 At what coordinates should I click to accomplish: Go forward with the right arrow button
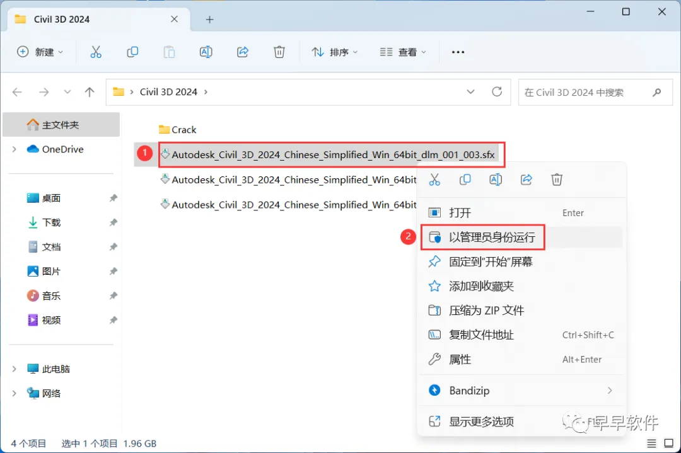44,92
